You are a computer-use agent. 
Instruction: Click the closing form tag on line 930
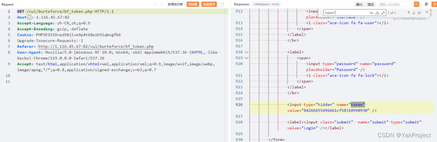tap(277, 140)
